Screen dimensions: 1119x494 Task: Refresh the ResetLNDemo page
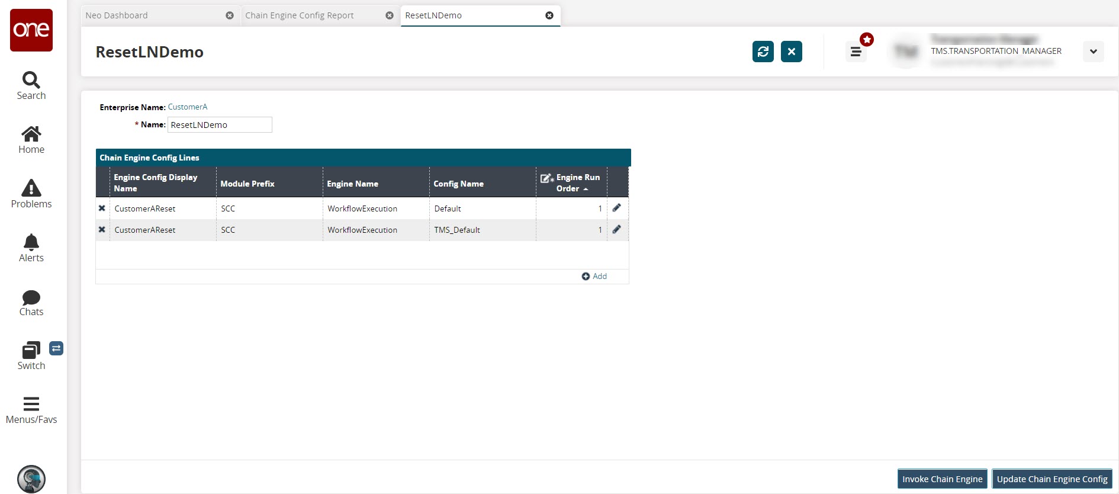[763, 52]
